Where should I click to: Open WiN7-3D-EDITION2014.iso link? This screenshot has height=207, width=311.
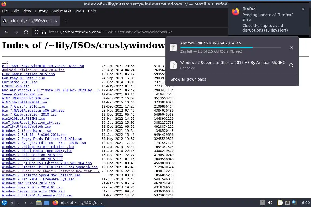pyautogui.click(x=24, y=102)
